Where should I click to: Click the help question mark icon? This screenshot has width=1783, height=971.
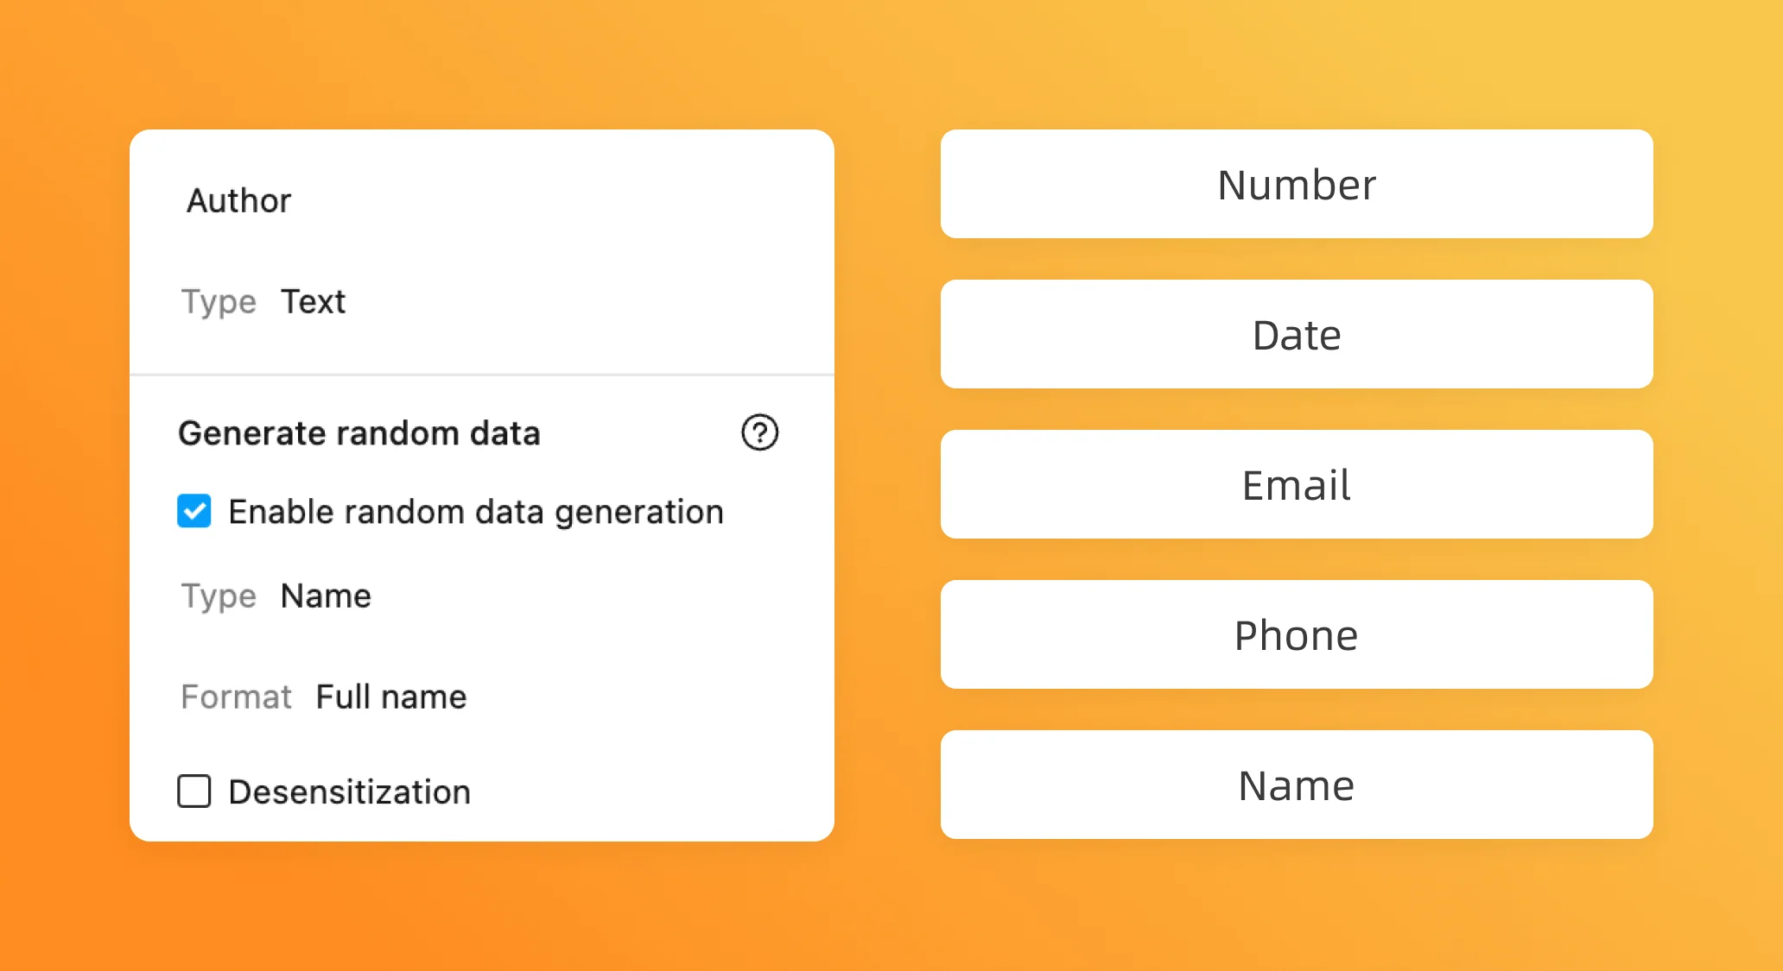coord(759,432)
